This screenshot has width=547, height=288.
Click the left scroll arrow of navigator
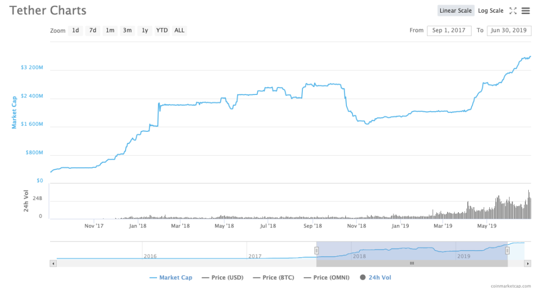[53, 264]
